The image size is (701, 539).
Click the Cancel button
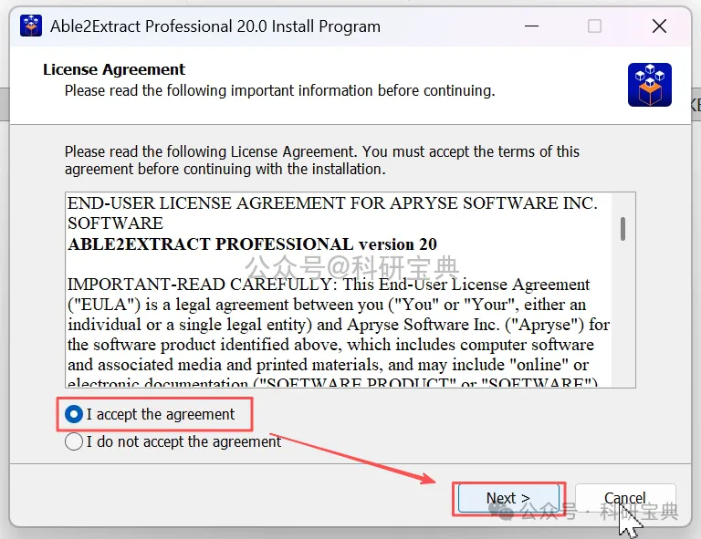click(x=625, y=498)
